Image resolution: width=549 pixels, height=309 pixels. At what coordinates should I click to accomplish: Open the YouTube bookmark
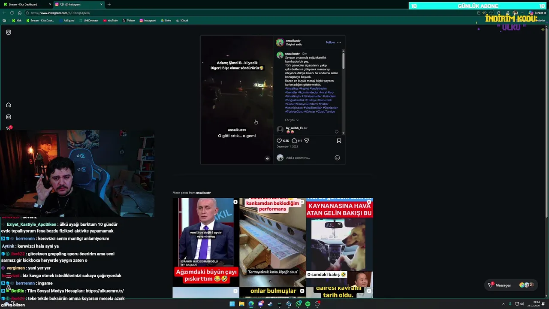click(111, 21)
